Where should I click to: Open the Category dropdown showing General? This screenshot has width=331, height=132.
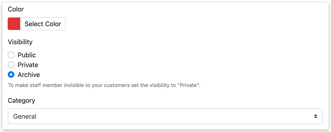(x=165, y=116)
